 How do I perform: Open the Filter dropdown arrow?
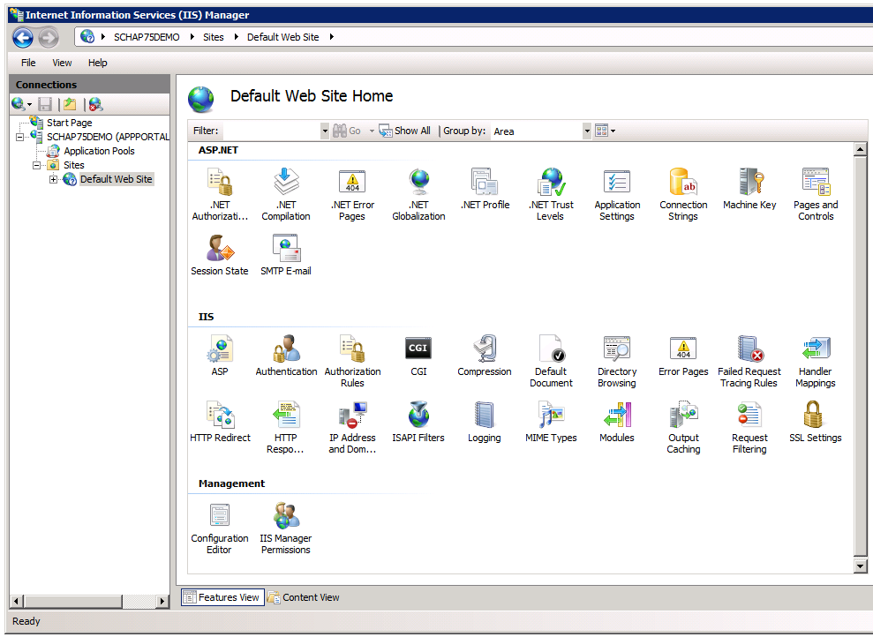324,131
